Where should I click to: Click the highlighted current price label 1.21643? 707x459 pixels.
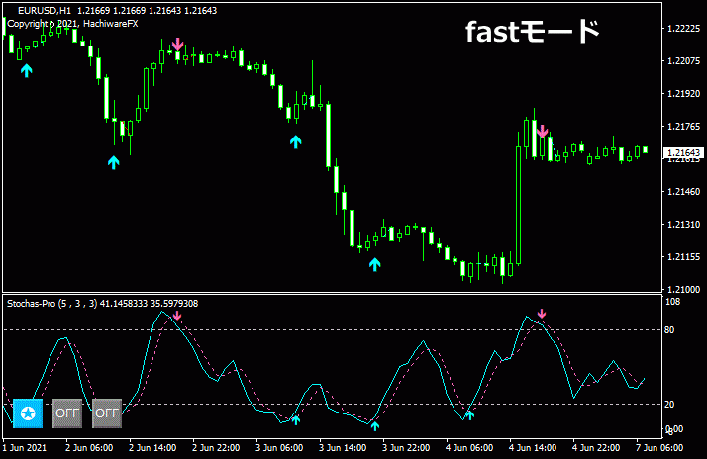click(683, 153)
